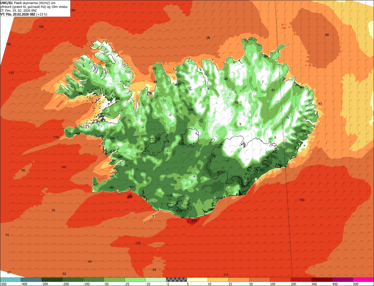Click the map value '168'

pyautogui.click(x=41, y=27)
